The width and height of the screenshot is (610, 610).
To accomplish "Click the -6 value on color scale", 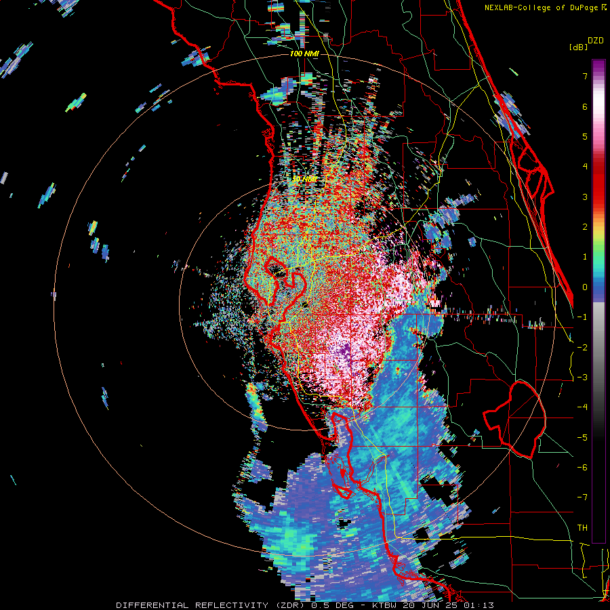I will (582, 468).
